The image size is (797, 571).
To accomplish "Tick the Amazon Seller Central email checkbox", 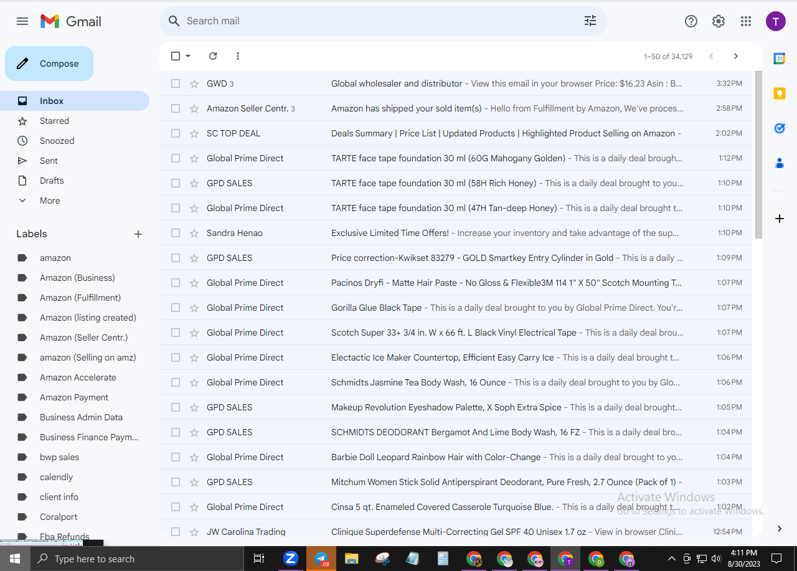I will [x=176, y=108].
